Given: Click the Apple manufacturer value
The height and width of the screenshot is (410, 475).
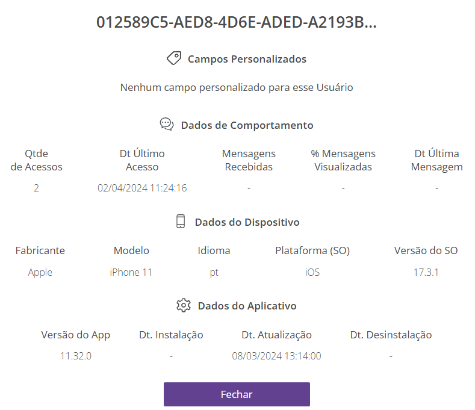Looking at the screenshot, I should tap(40, 272).
